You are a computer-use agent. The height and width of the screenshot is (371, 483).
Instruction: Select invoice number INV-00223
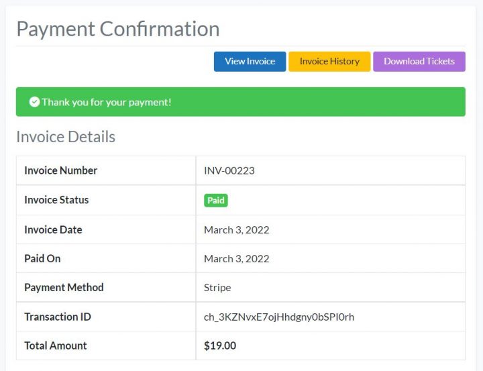click(229, 170)
